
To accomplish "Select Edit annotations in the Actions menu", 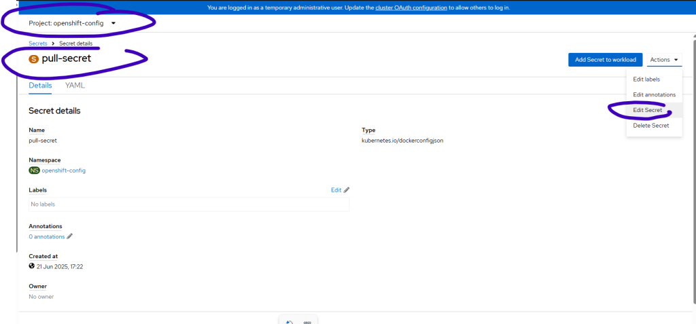I will coord(654,94).
